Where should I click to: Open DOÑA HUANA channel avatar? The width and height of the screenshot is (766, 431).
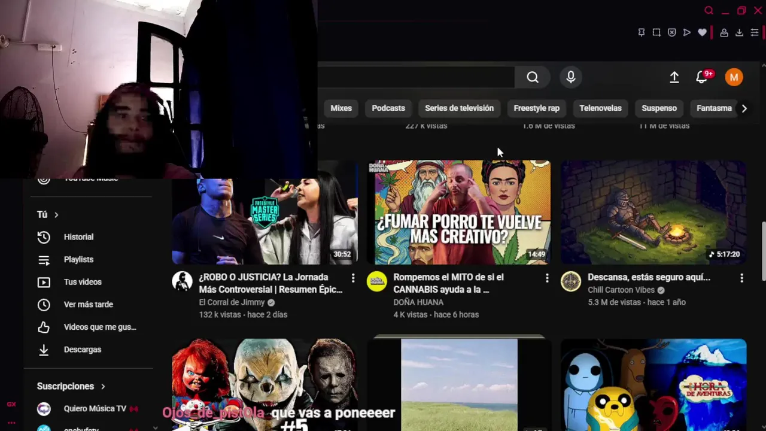tap(377, 281)
